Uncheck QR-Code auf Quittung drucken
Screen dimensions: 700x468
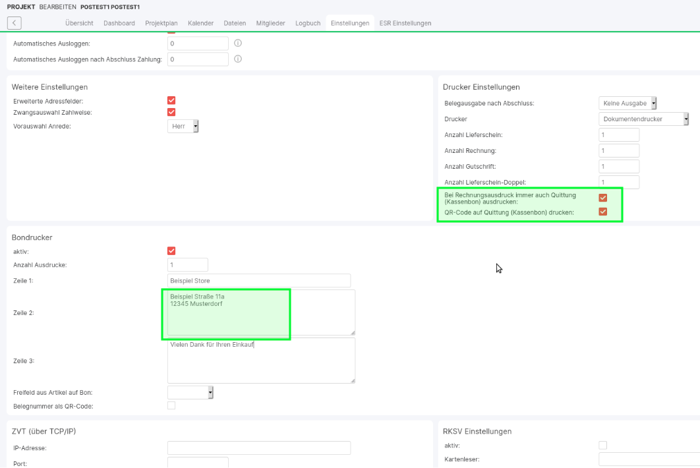tap(602, 212)
